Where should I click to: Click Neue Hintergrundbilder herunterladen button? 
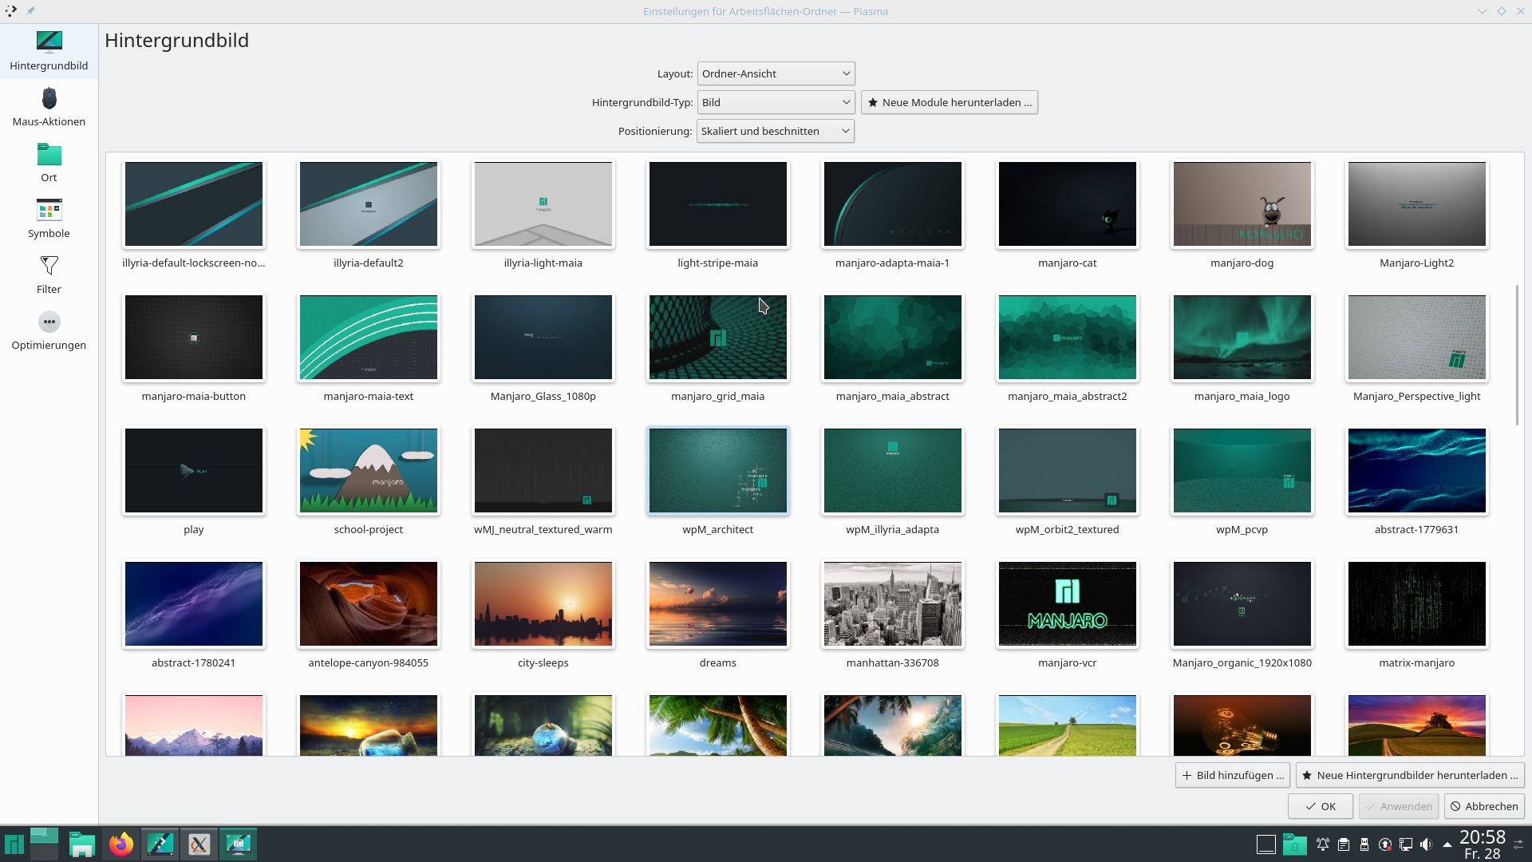click(x=1410, y=775)
